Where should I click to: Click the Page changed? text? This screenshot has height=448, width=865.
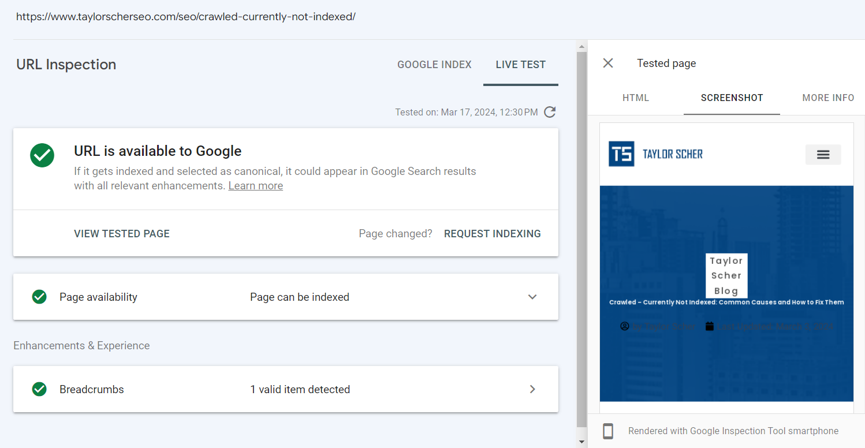point(396,234)
